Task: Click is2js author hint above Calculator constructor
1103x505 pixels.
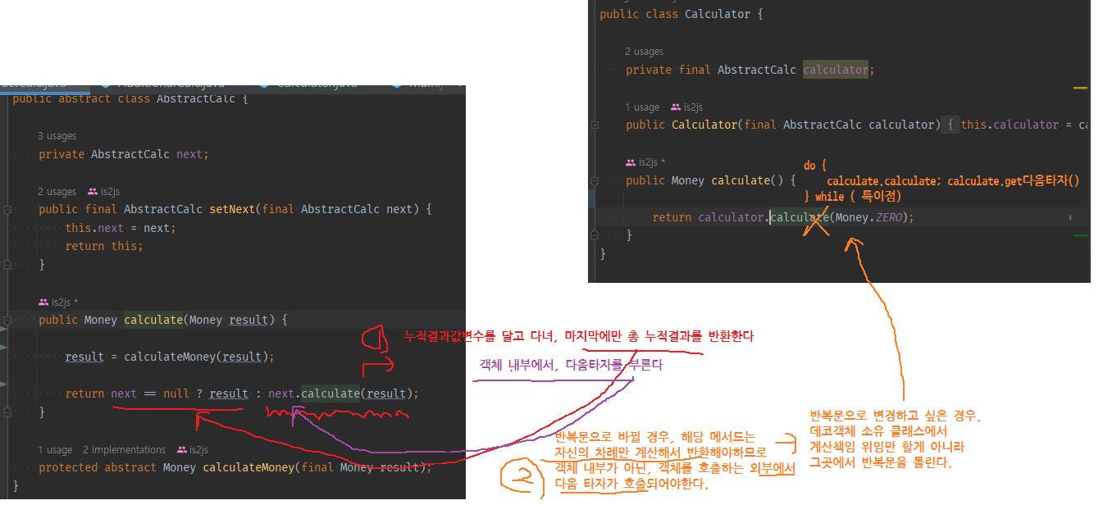Action: [687, 107]
